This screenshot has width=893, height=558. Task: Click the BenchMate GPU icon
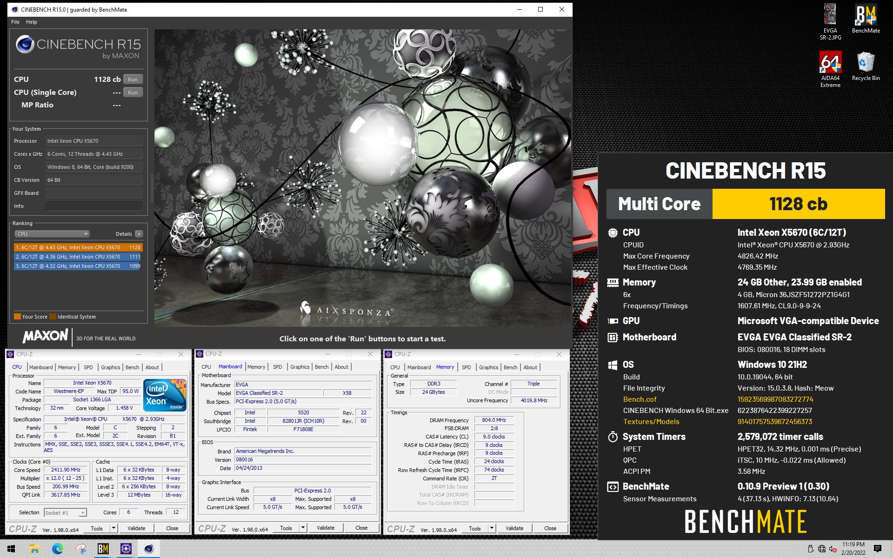[613, 321]
